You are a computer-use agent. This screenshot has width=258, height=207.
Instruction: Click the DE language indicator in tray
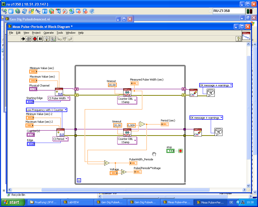point(231,202)
